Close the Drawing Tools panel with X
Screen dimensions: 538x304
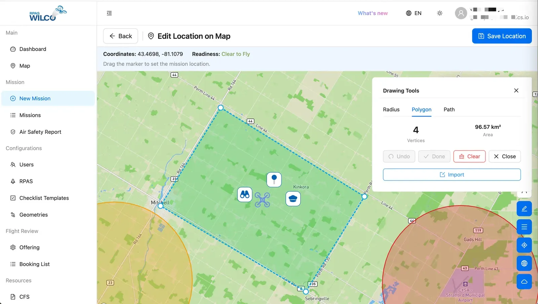[x=516, y=91]
